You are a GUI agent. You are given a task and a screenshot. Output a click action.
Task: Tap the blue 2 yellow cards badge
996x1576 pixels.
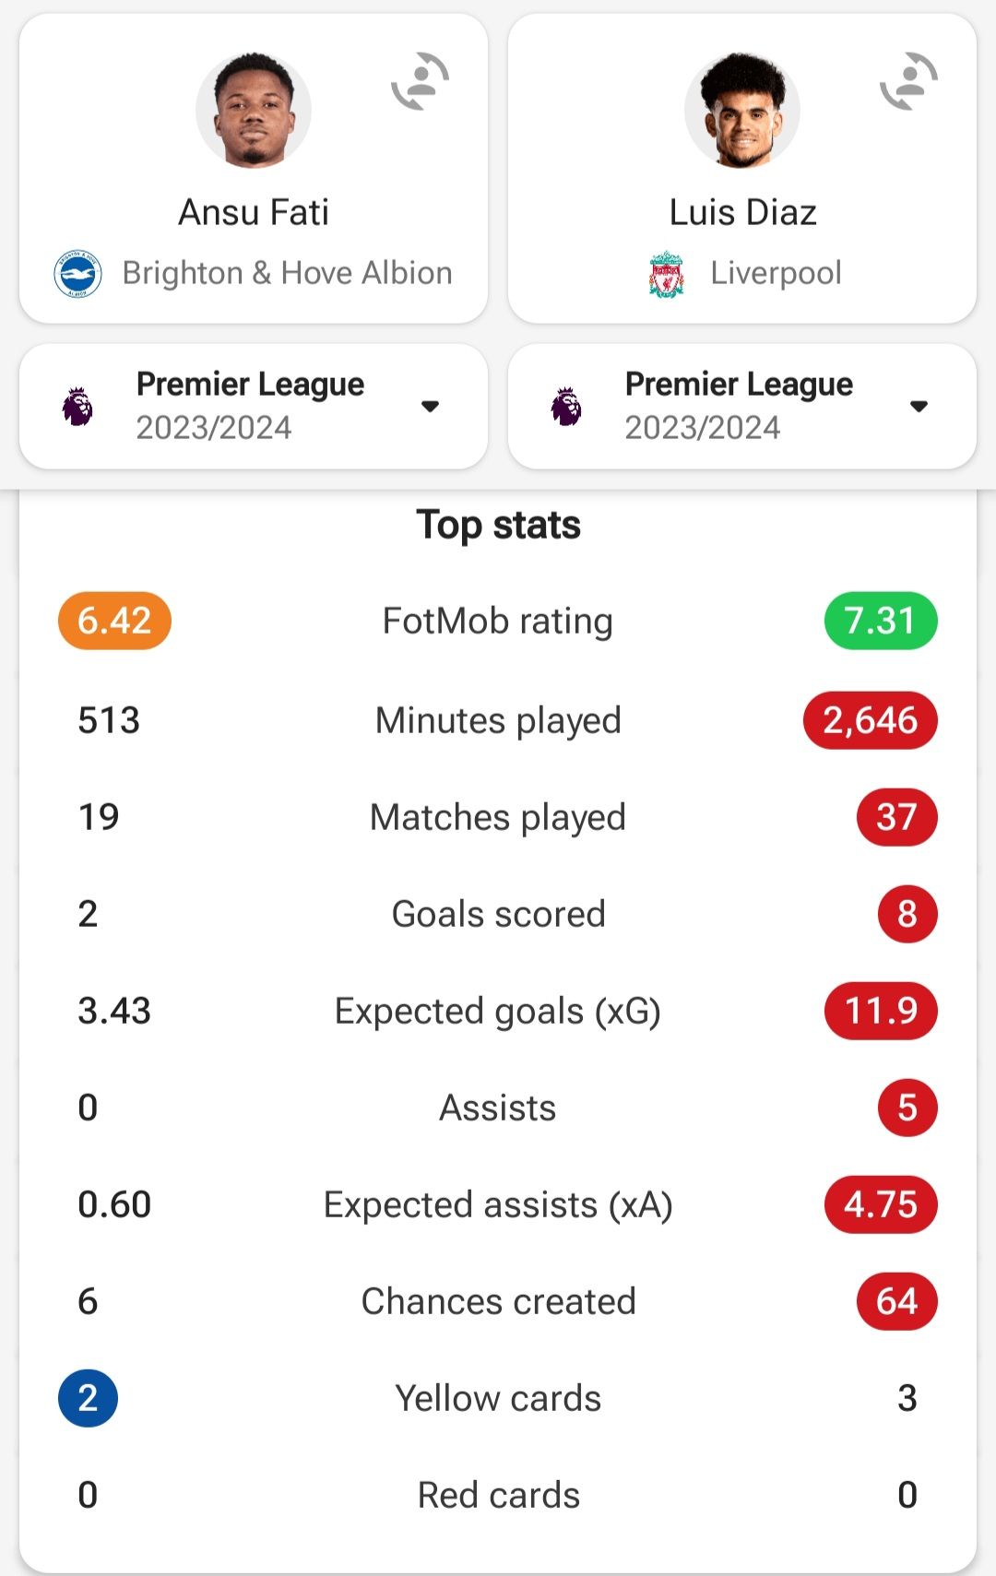[88, 1398]
